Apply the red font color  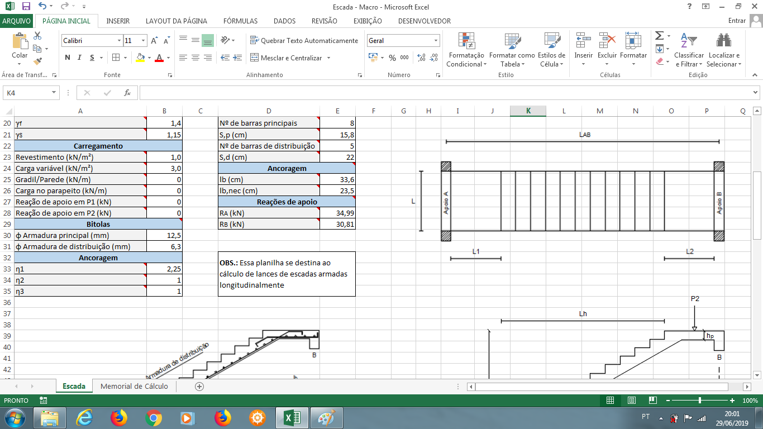pos(159,58)
